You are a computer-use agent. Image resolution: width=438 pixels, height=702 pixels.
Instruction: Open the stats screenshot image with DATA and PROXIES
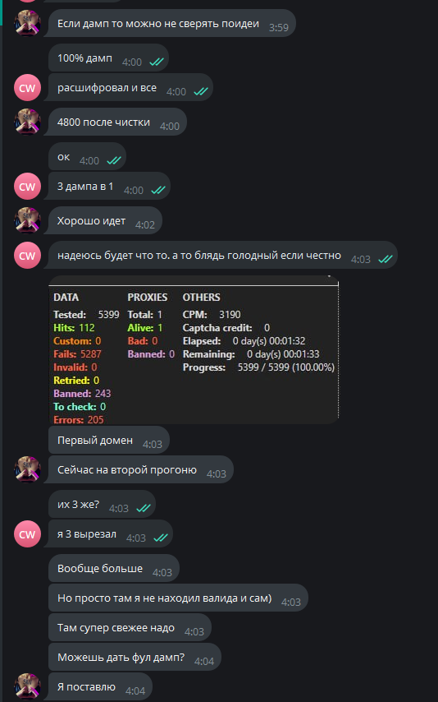pos(194,349)
